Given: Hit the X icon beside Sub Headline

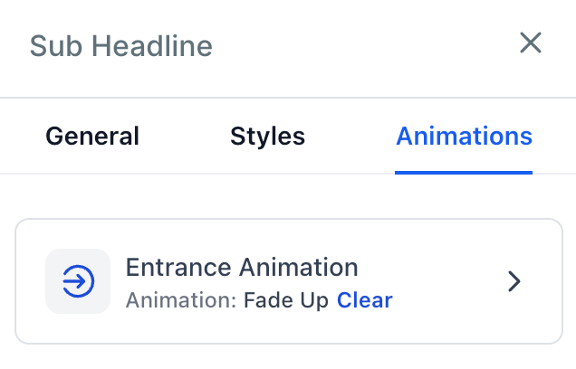Looking at the screenshot, I should pos(530,43).
